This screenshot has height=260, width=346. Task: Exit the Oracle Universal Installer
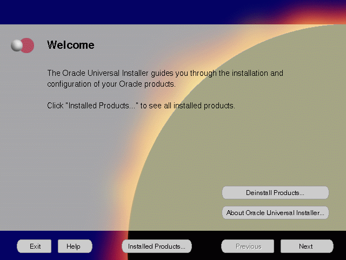(34, 246)
